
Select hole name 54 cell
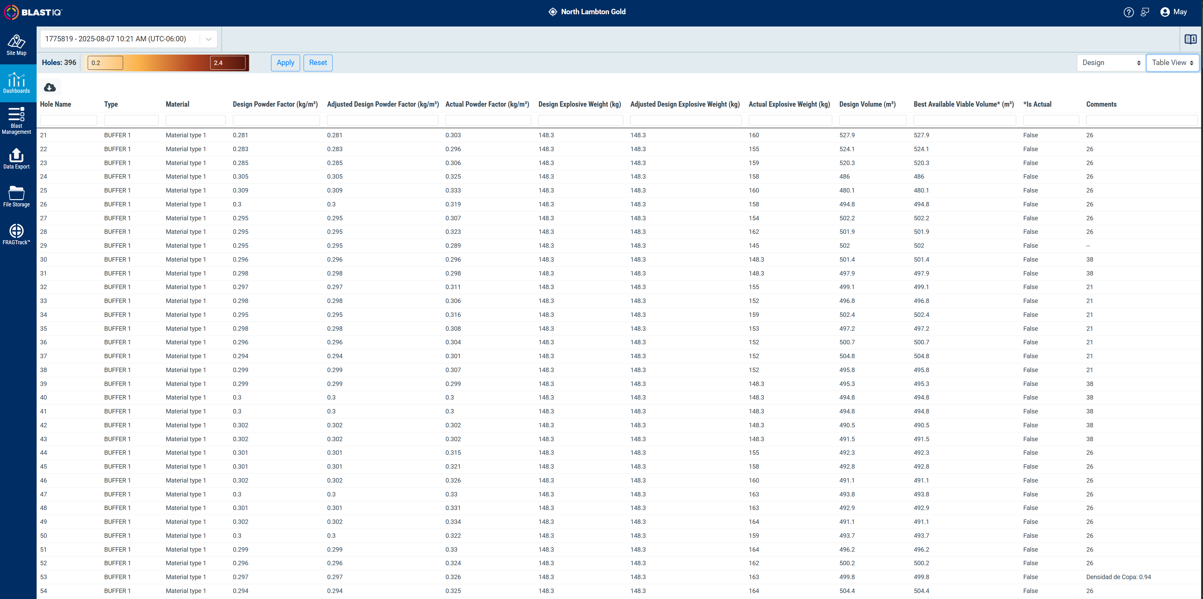44,590
